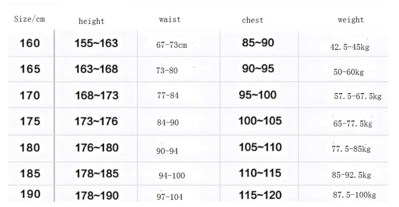
Task: Select weight 42.5-45kg cell
Action: click(350, 47)
